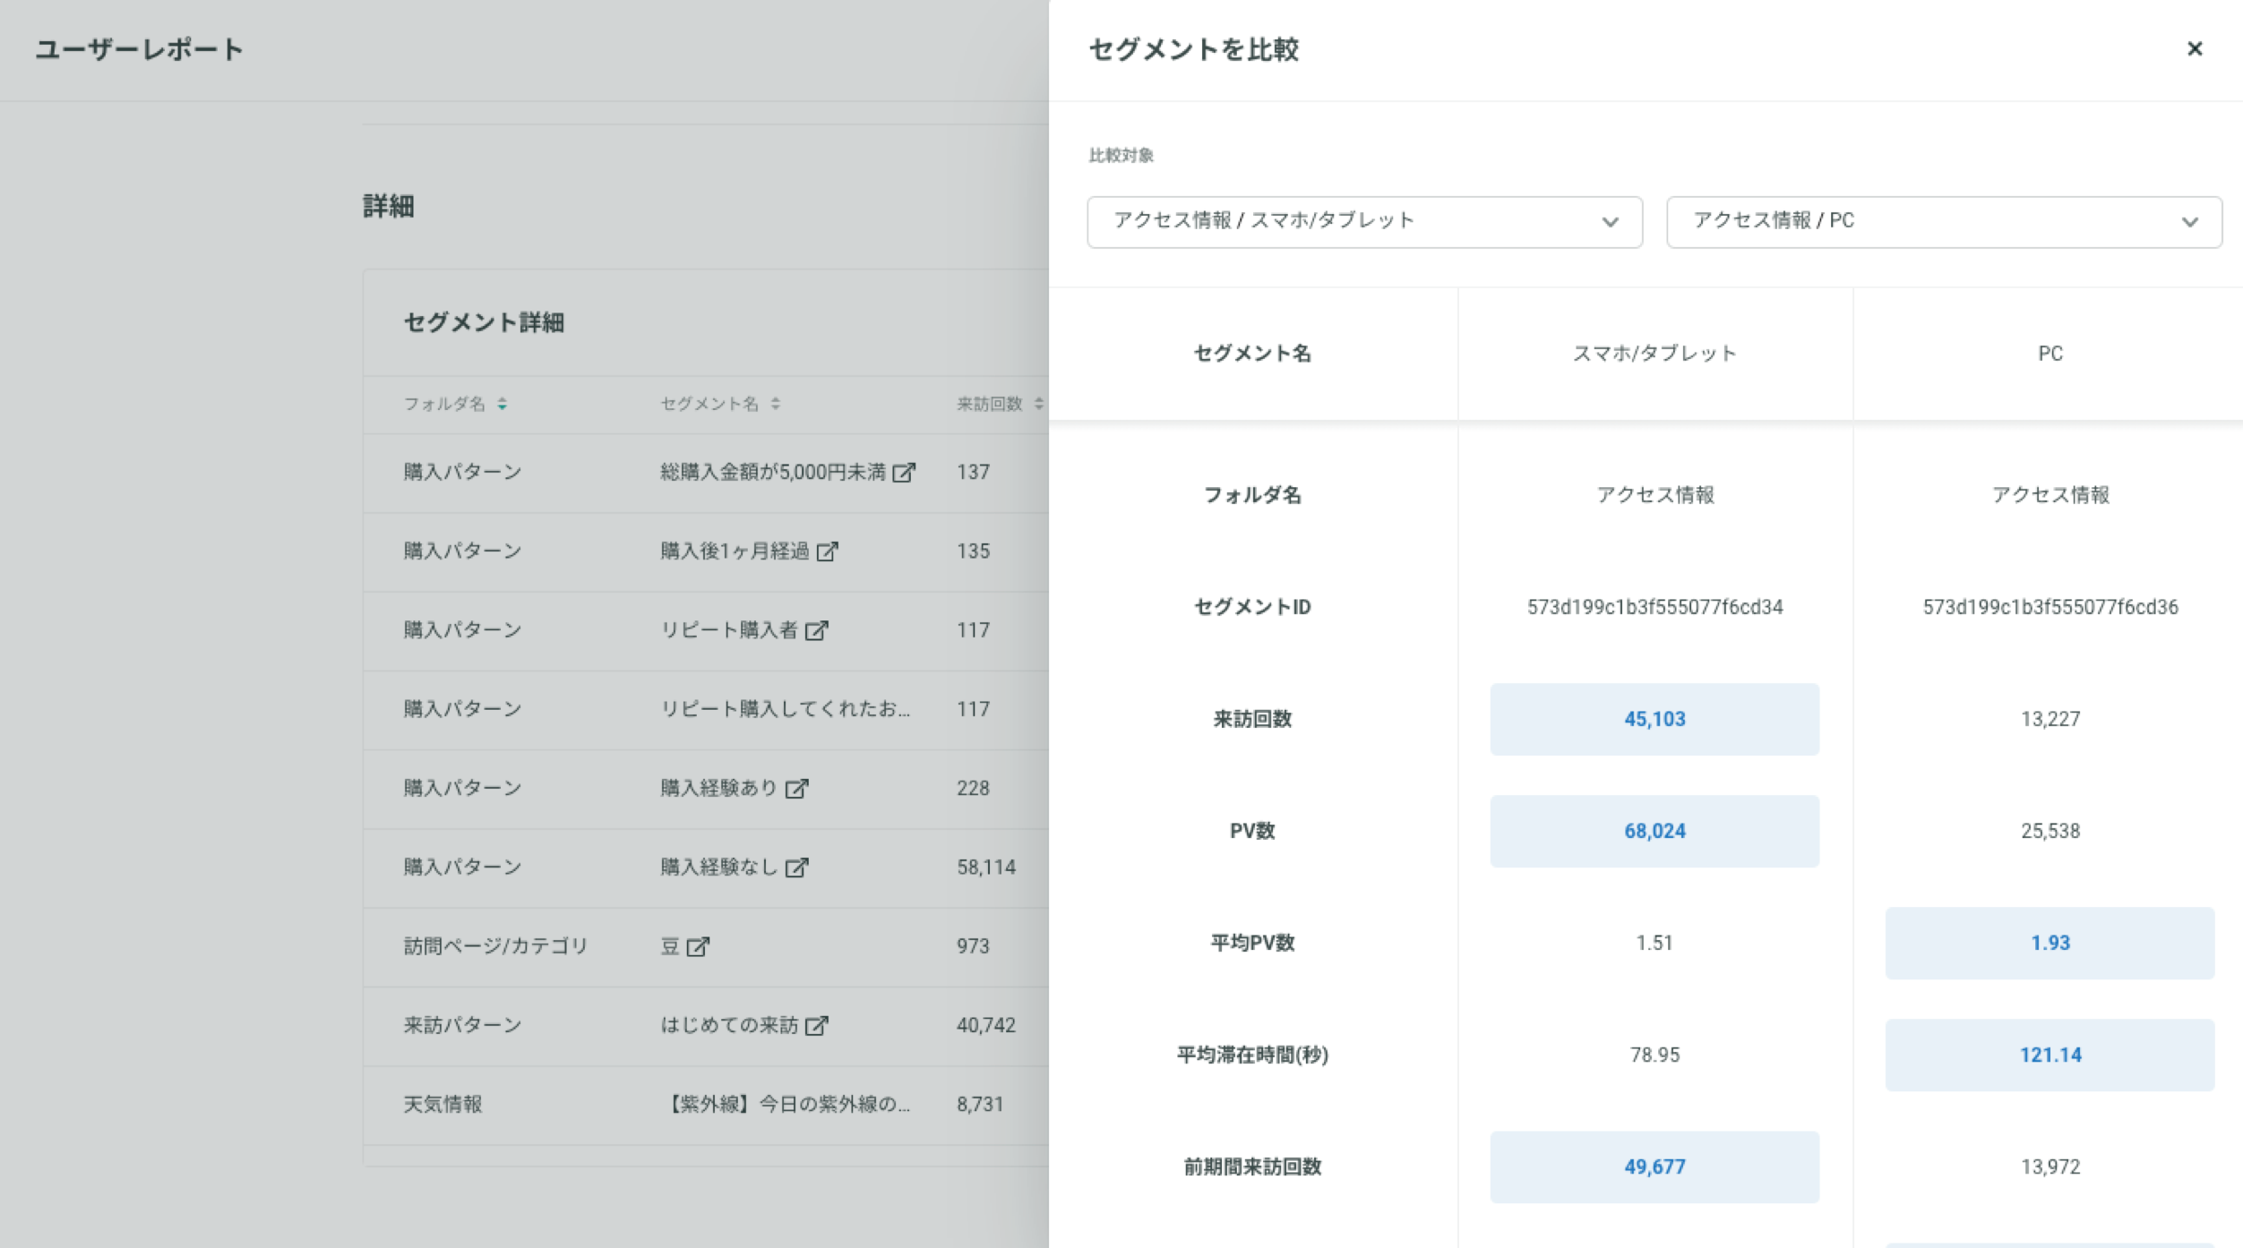Click segment ID ending in cd34
2243x1248 pixels.
click(x=1654, y=607)
